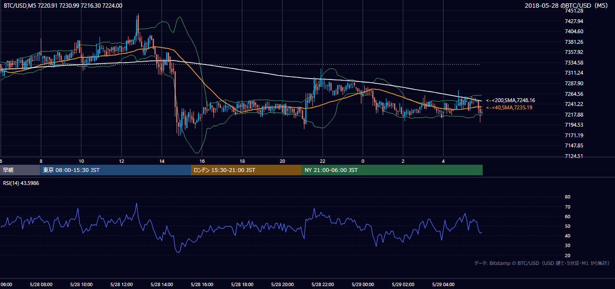The image size is (615, 289).
Task: Click the 早朝 session bar
Action: [20, 170]
